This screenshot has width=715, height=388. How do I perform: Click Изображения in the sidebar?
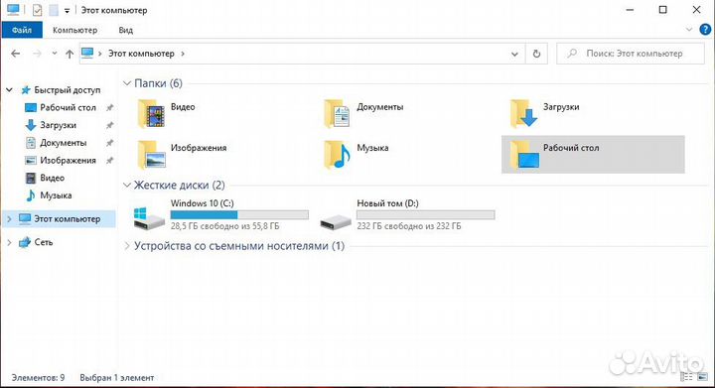pos(68,161)
